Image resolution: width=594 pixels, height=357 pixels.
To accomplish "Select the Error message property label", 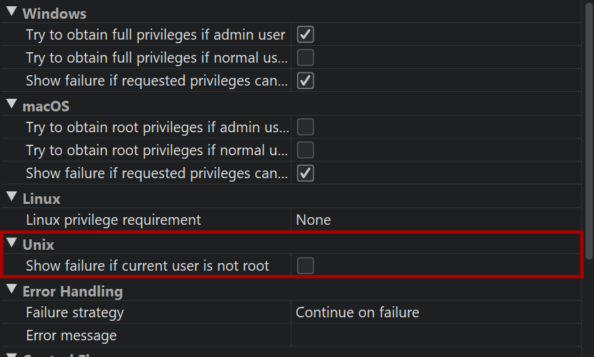I will (71, 335).
